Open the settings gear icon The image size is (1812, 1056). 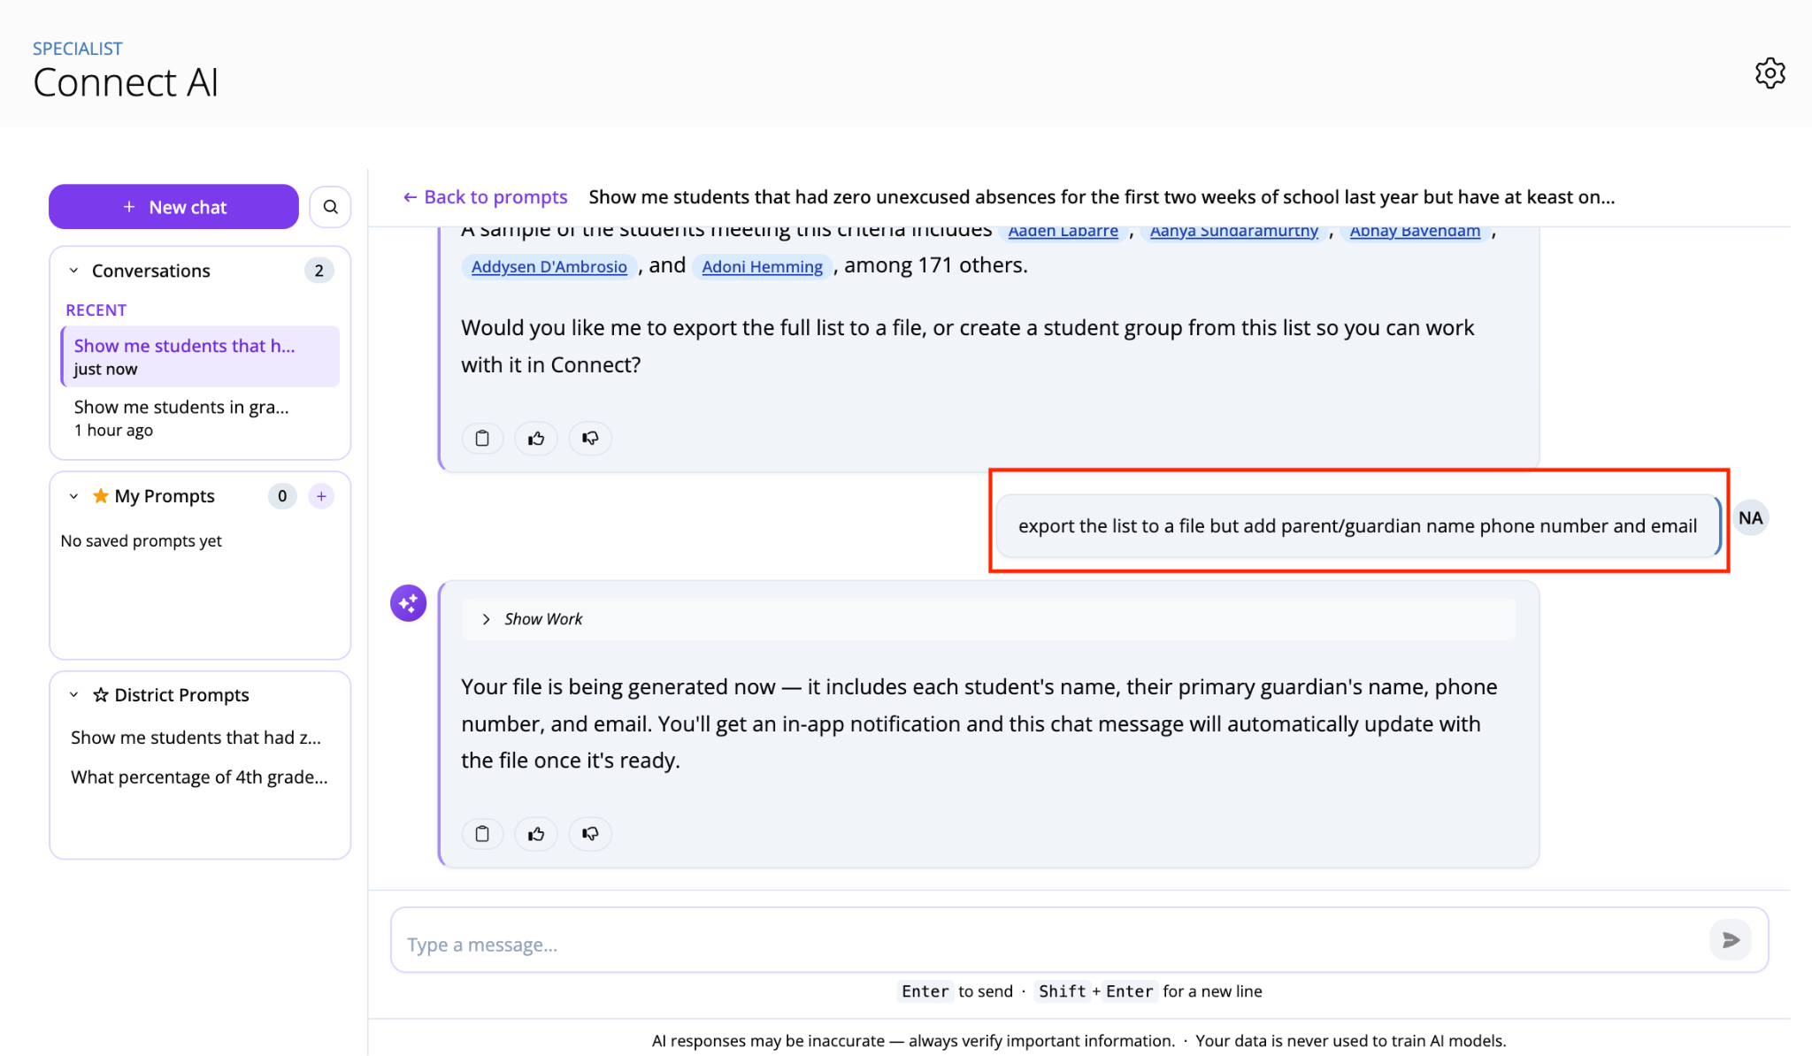[x=1770, y=73]
